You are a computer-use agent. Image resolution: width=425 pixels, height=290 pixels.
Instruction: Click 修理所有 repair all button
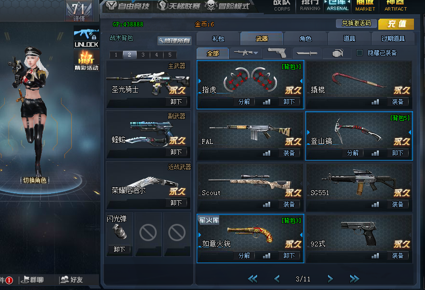[x=175, y=41]
